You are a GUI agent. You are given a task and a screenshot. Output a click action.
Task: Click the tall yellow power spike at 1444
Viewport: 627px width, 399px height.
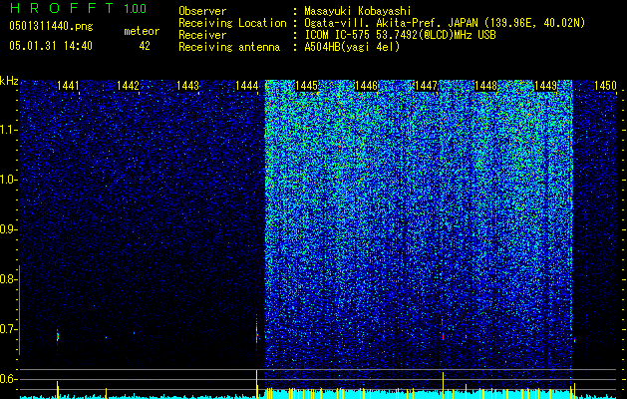[256, 383]
